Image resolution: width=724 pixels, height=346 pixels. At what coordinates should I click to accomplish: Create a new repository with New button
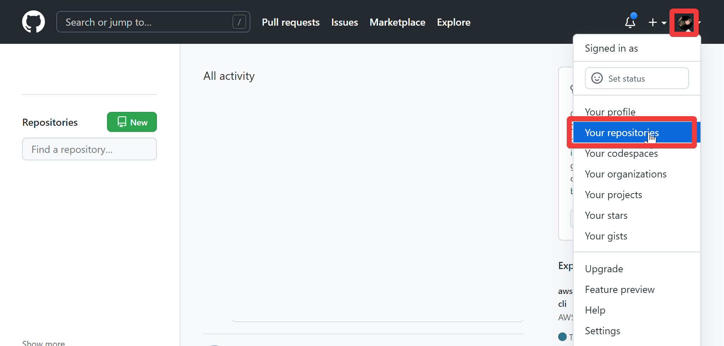point(132,122)
